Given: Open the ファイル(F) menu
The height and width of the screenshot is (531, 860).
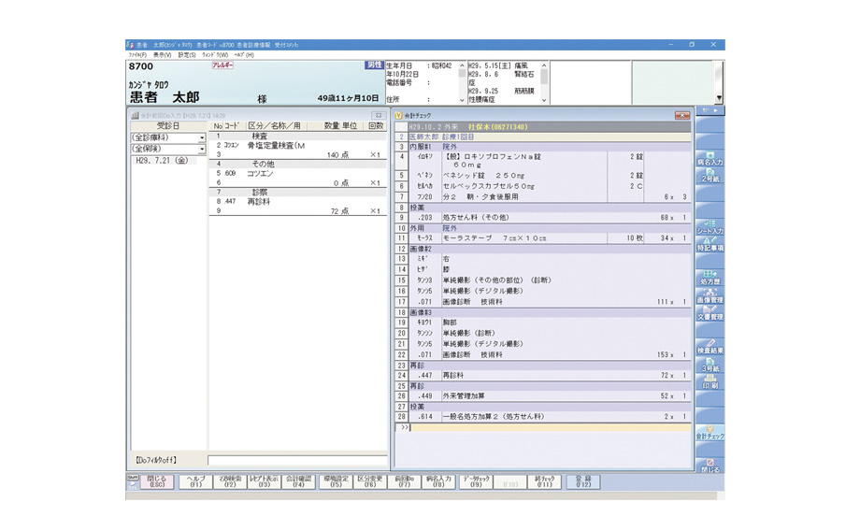Looking at the screenshot, I should (137, 55).
